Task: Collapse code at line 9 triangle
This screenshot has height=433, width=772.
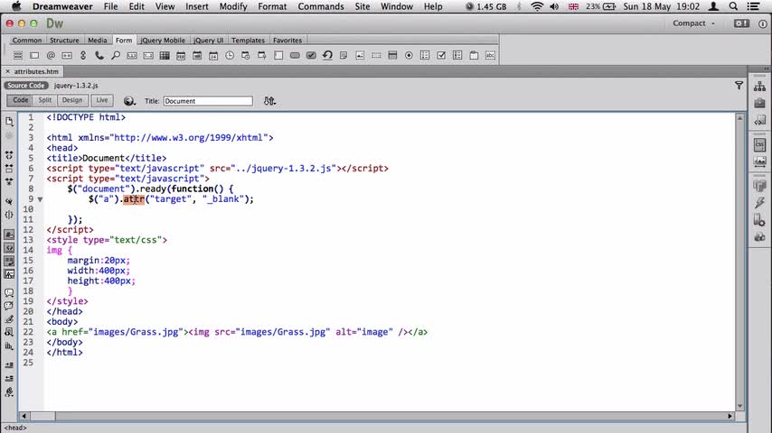Action: [40, 199]
